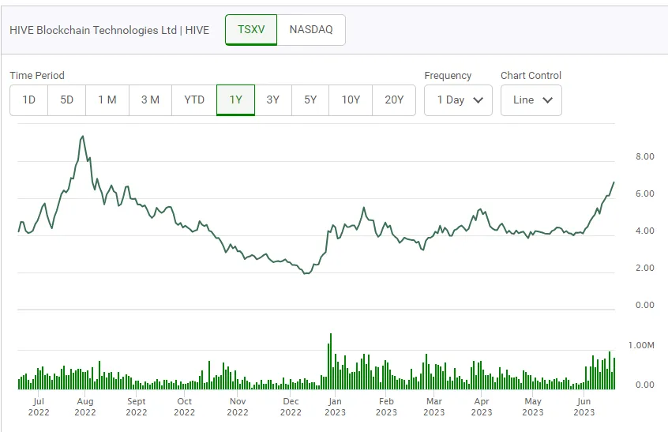The image size is (668, 432).
Task: Click the Aug 2022 date axis label
Action: pos(85,407)
